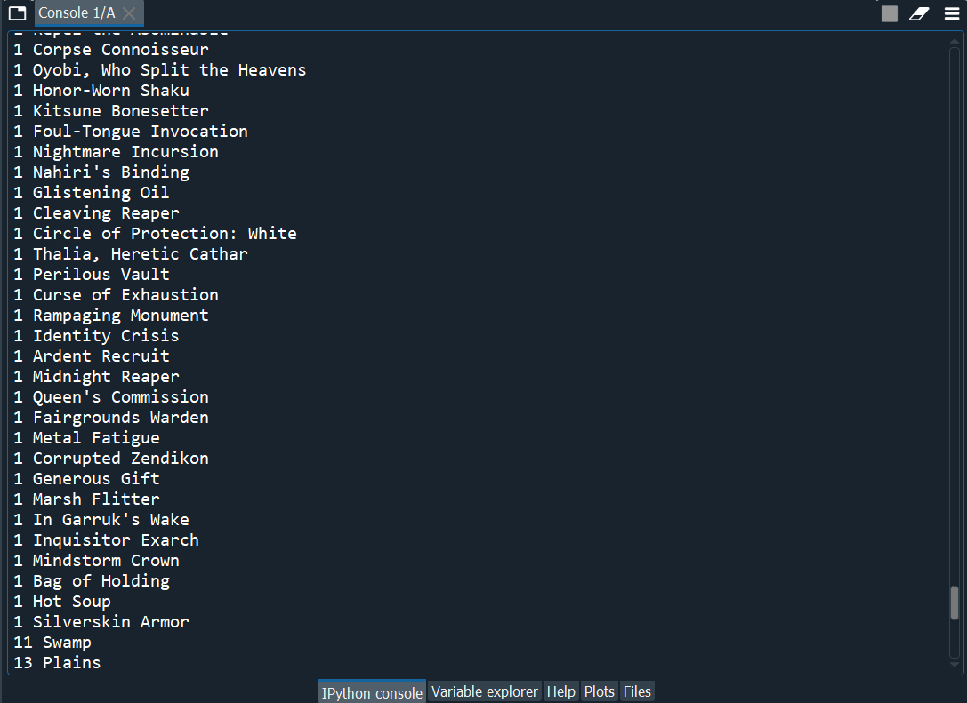Click the line '1 Corrupted Zendikon'
This screenshot has width=967, height=703.
point(111,458)
